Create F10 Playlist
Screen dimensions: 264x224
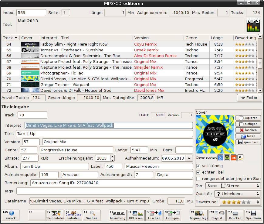[217, 215]
